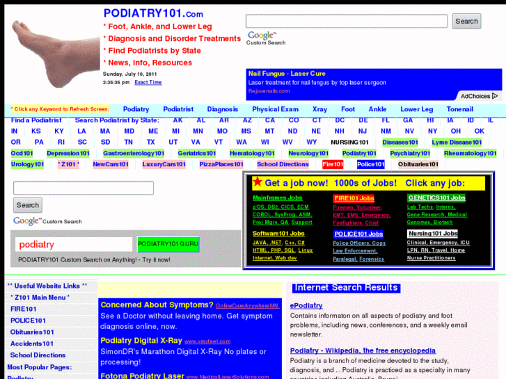Open the NURSING101 link

349,143
